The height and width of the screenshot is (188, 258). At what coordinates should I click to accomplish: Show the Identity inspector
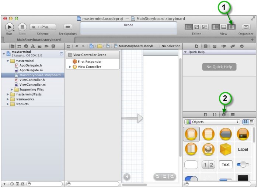point(215,46)
